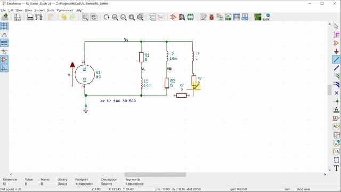
Task: Select the net label tool
Action: pos(336,110)
